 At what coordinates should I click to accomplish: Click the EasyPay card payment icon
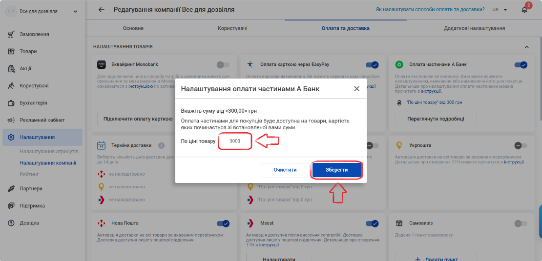point(250,64)
